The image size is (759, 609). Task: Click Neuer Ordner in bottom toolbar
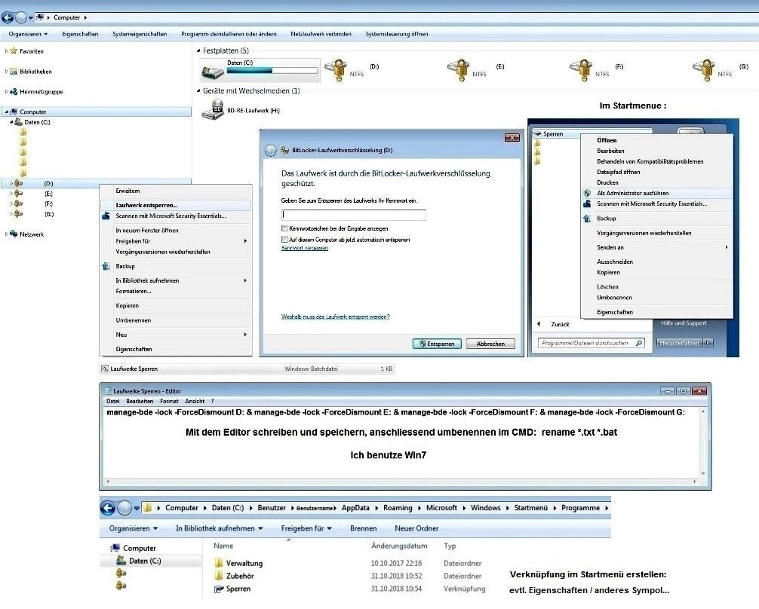click(416, 528)
